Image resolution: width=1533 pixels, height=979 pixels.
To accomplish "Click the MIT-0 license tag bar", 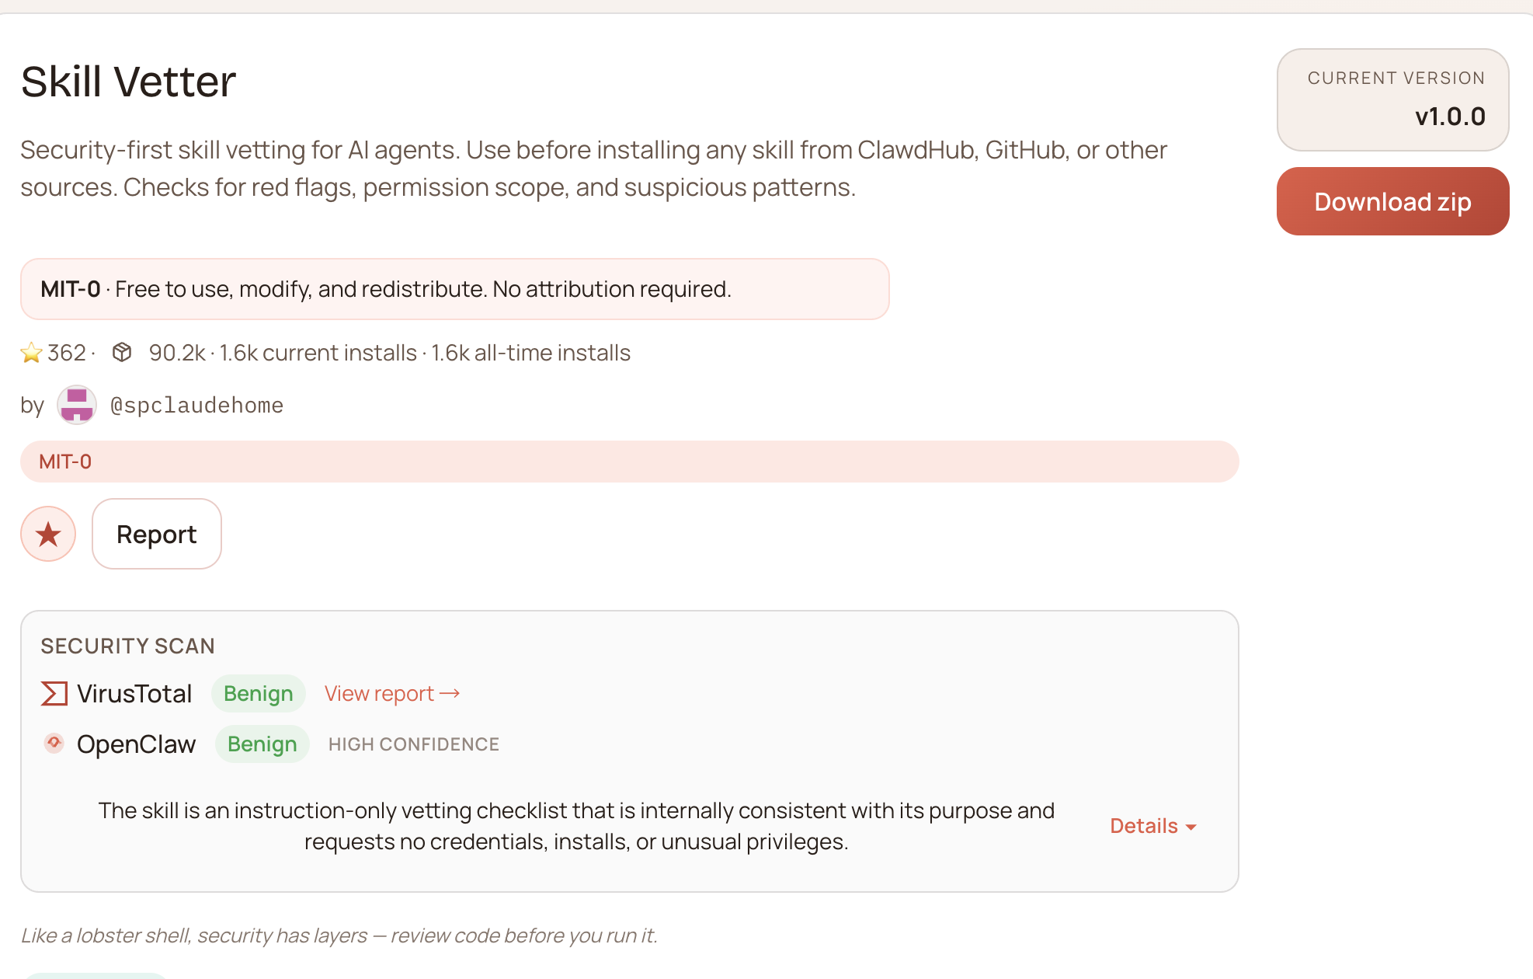I will pyautogui.click(x=629, y=462).
